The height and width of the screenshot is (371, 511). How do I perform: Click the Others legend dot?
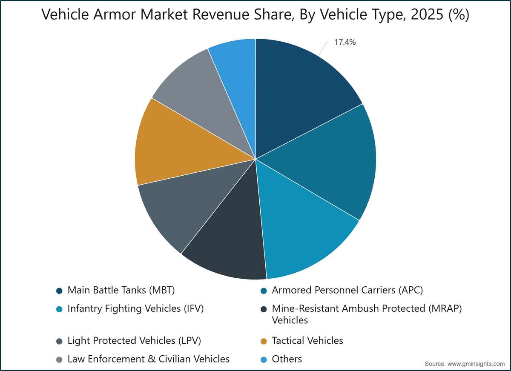point(264,359)
